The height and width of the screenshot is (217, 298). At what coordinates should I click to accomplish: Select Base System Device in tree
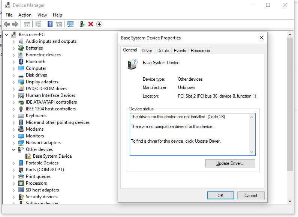(x=52, y=156)
